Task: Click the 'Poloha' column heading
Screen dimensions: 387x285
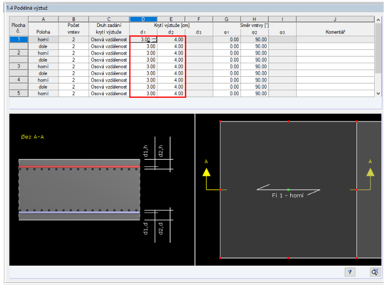Action: point(43,32)
